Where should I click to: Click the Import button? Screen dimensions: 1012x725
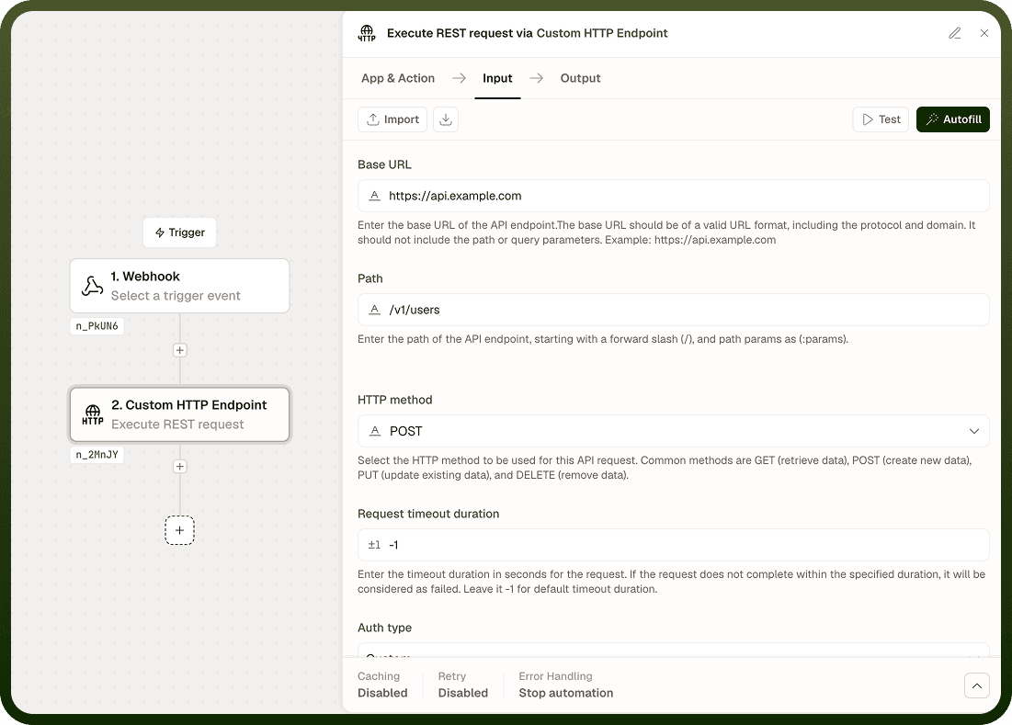tap(392, 119)
